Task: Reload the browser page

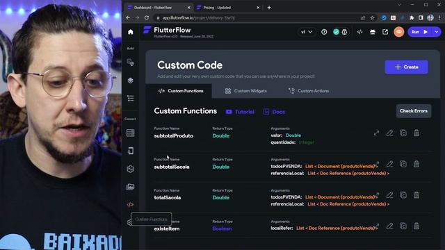Action: 147,18
